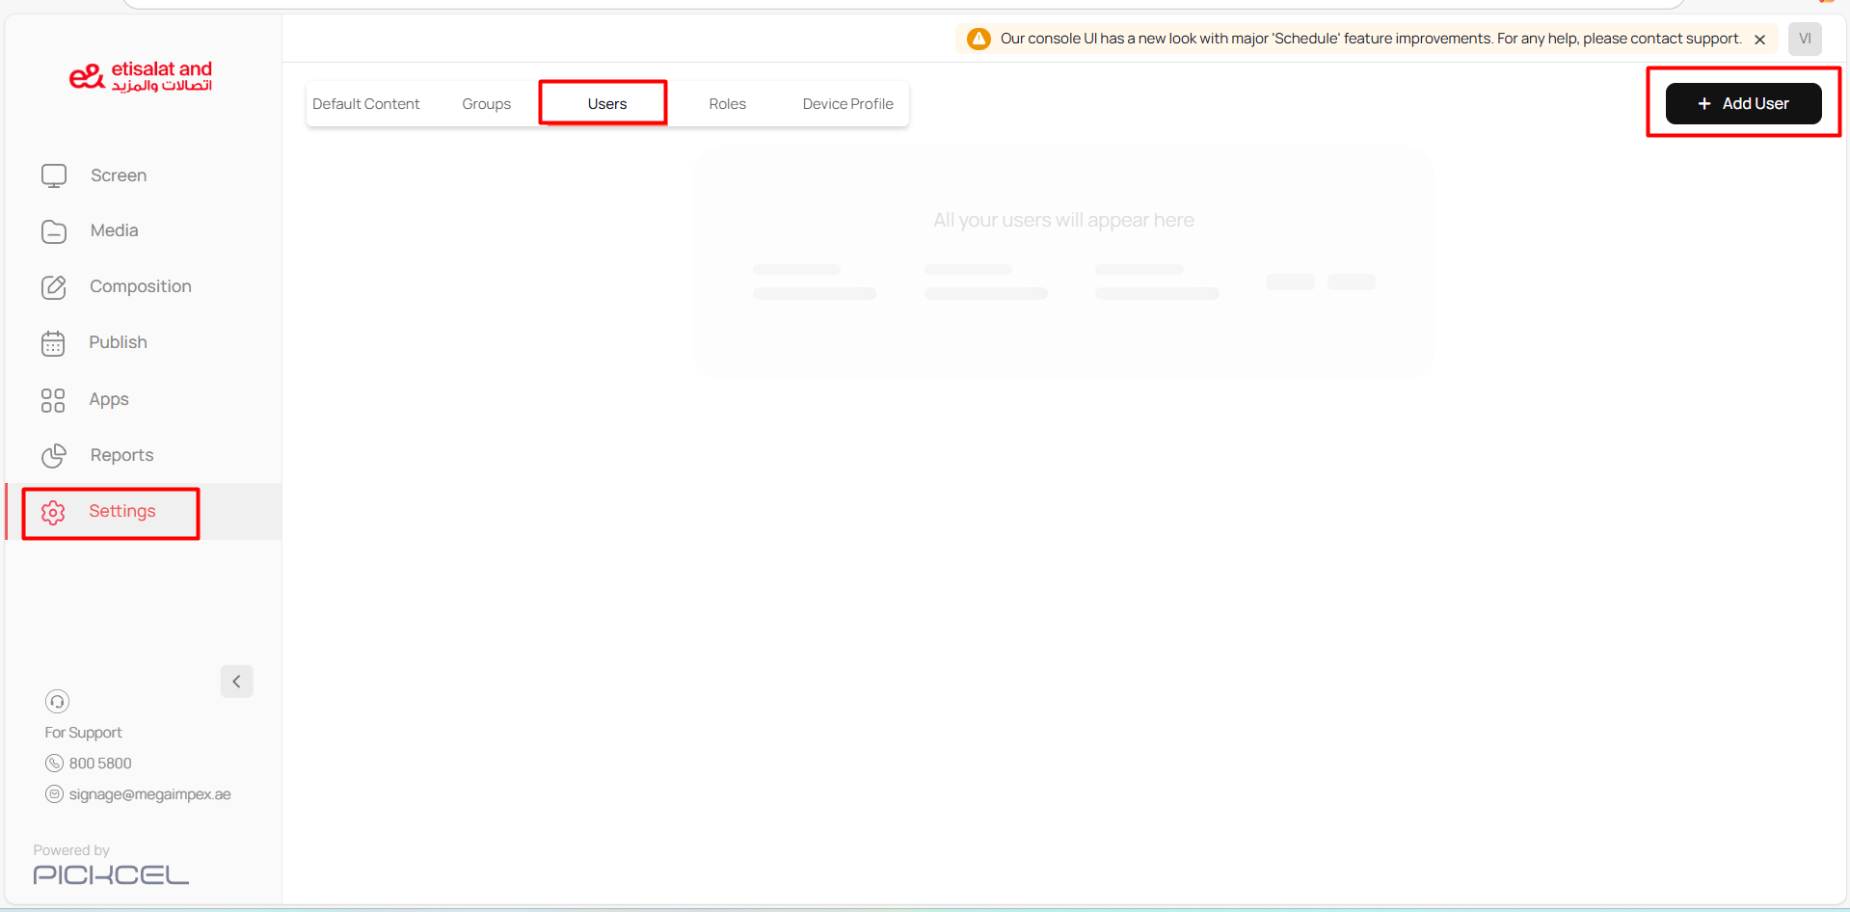1850x912 pixels.
Task: Switch to the Default Content tab
Action: tap(365, 104)
